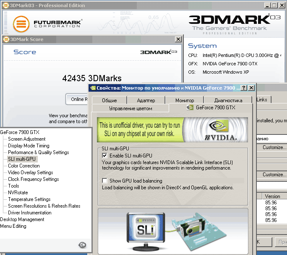Open Tools in the settings tree
The image size is (287, 255).
pyautogui.click(x=13, y=186)
